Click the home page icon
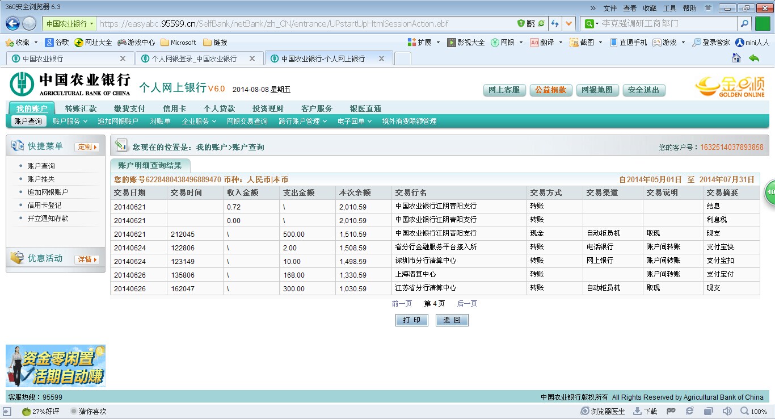775x419 pixels. point(736,58)
